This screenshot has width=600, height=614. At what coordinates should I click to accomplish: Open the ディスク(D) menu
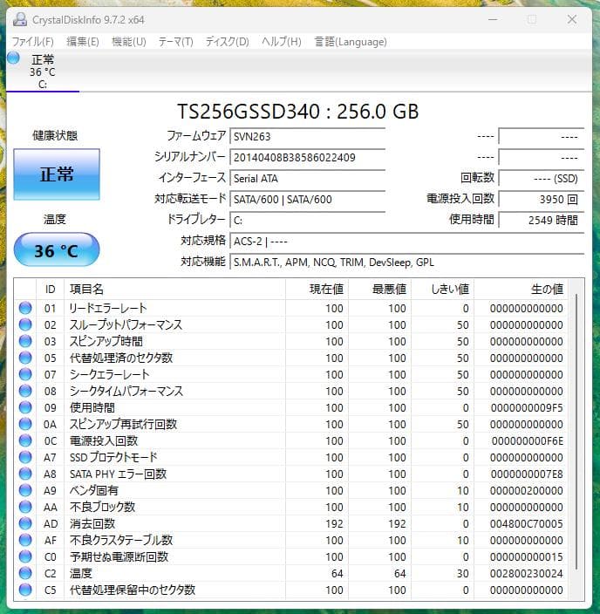(x=227, y=42)
